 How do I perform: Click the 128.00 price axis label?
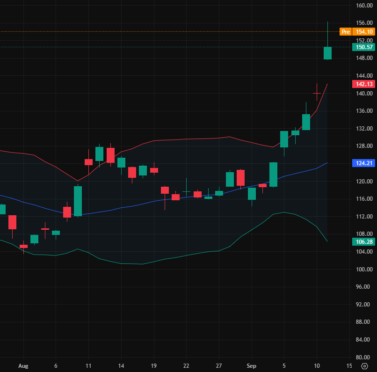(x=364, y=146)
